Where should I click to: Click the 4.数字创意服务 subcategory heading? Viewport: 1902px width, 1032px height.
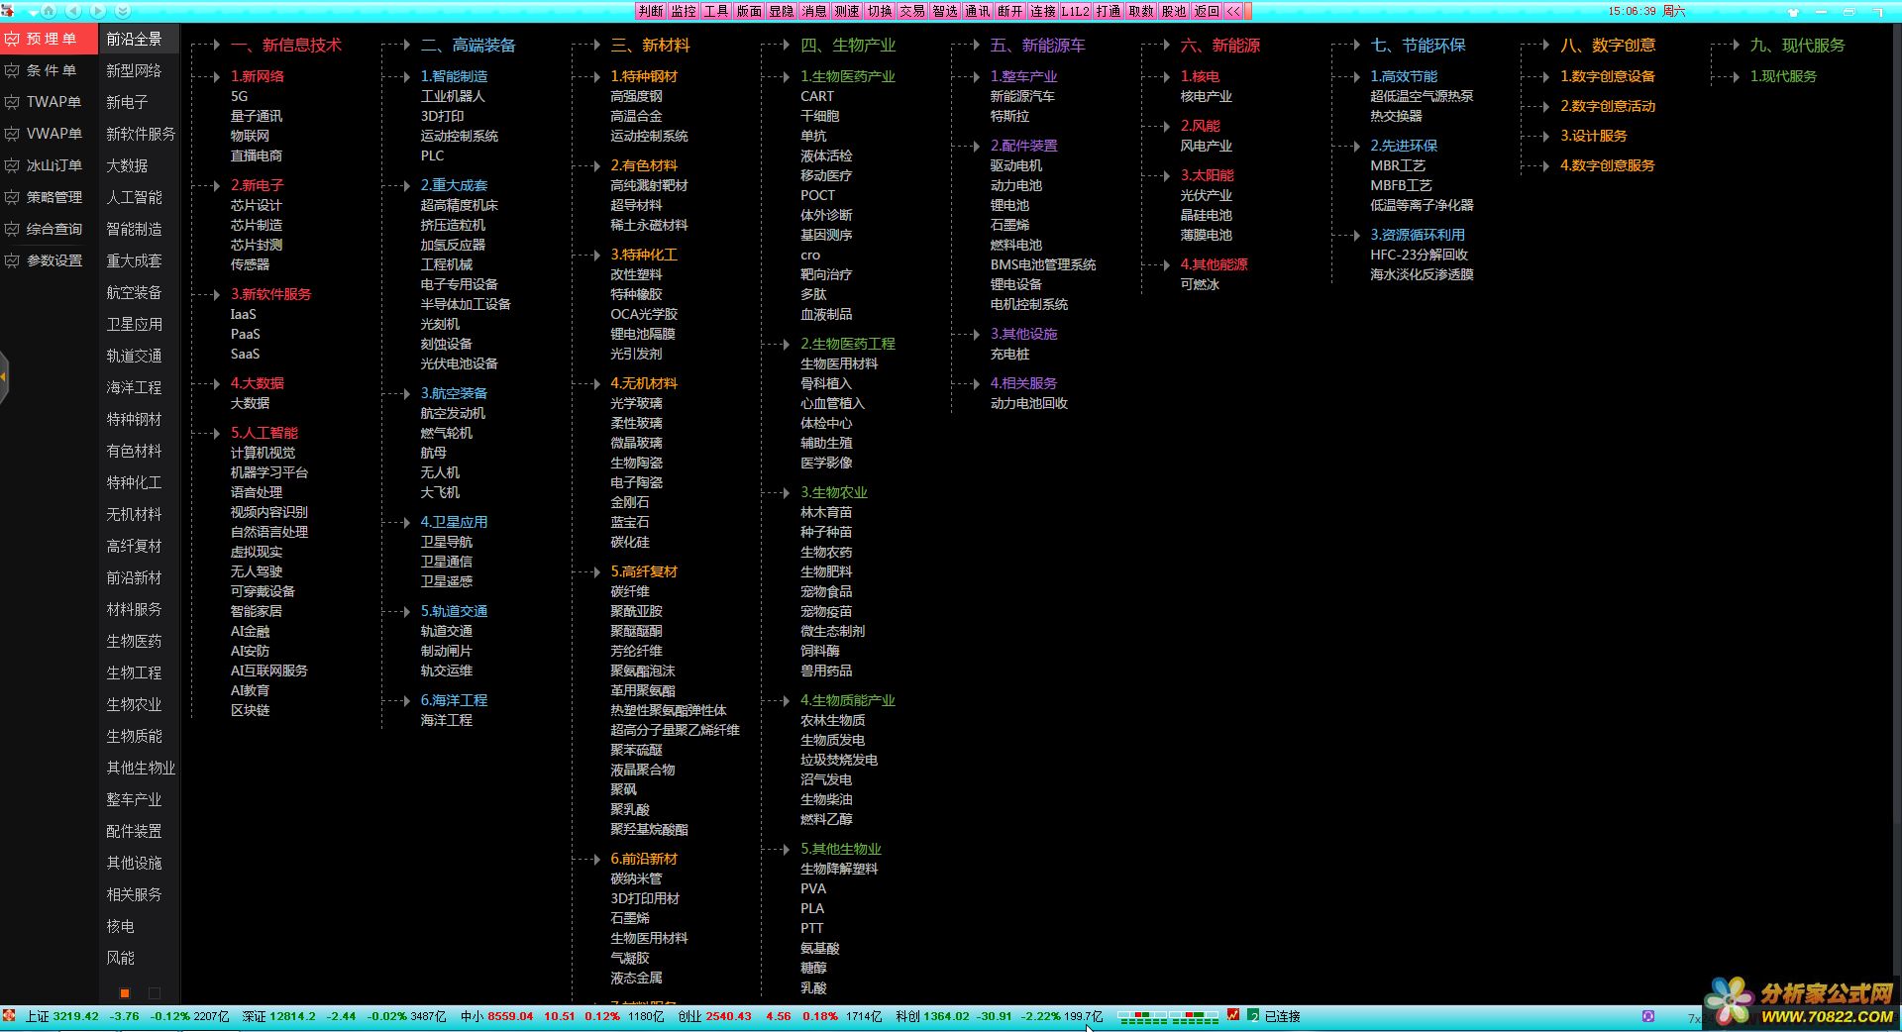tap(1608, 165)
